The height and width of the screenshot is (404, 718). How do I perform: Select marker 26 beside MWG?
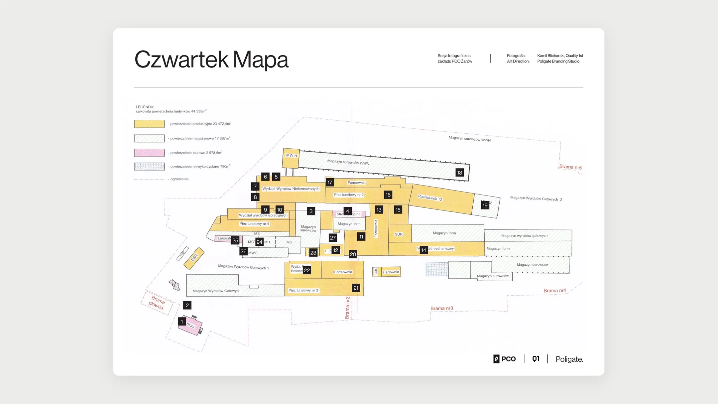244,251
